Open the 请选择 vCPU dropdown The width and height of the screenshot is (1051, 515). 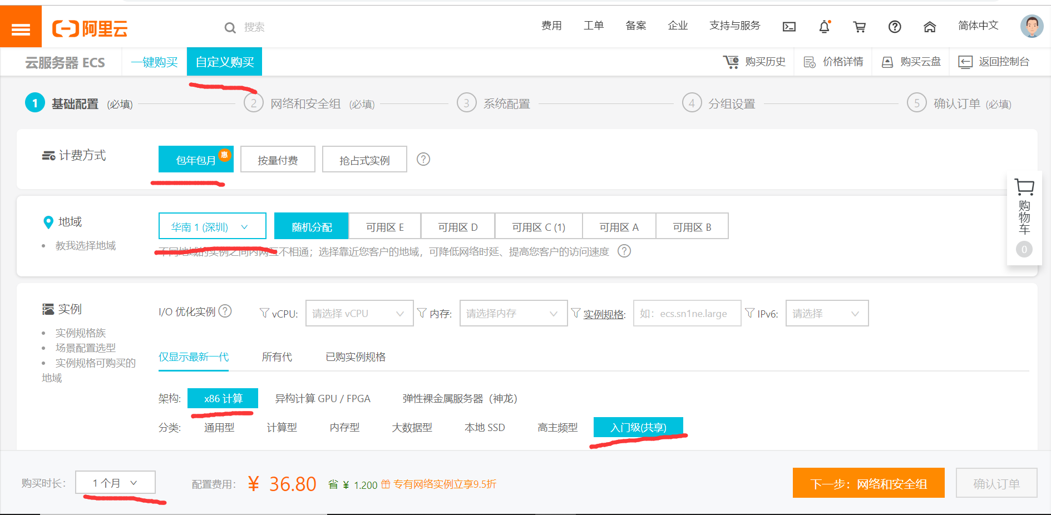tap(359, 313)
